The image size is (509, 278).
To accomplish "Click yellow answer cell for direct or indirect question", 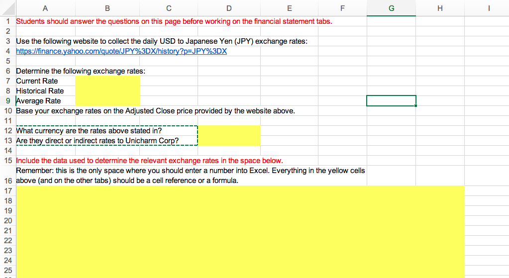I will tap(229, 141).
